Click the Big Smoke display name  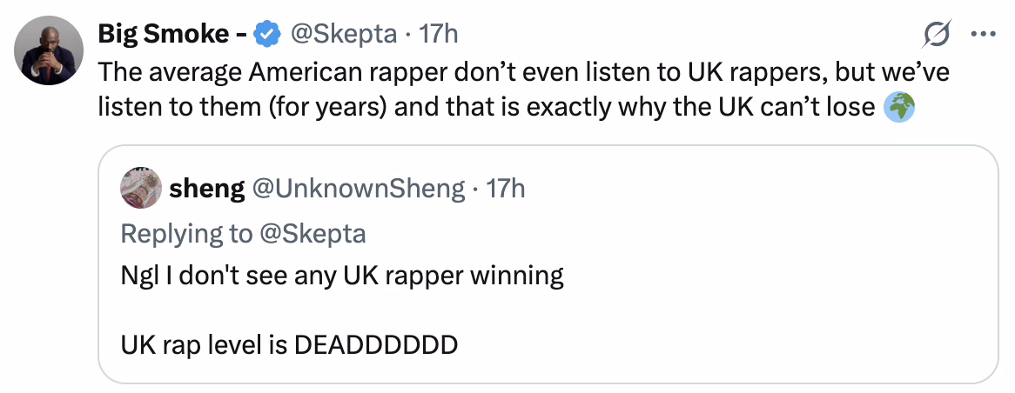point(171,35)
